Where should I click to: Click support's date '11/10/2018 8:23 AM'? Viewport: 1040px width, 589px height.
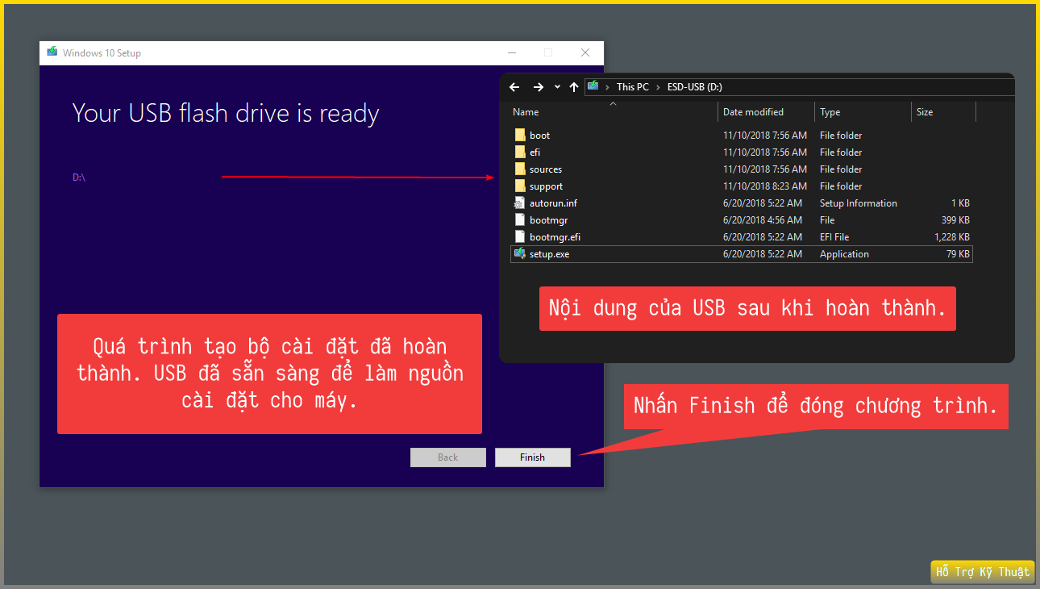765,186
